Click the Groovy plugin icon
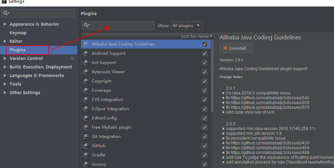Image resolution: width=334 pixels, height=168 pixels. [x=86, y=164]
